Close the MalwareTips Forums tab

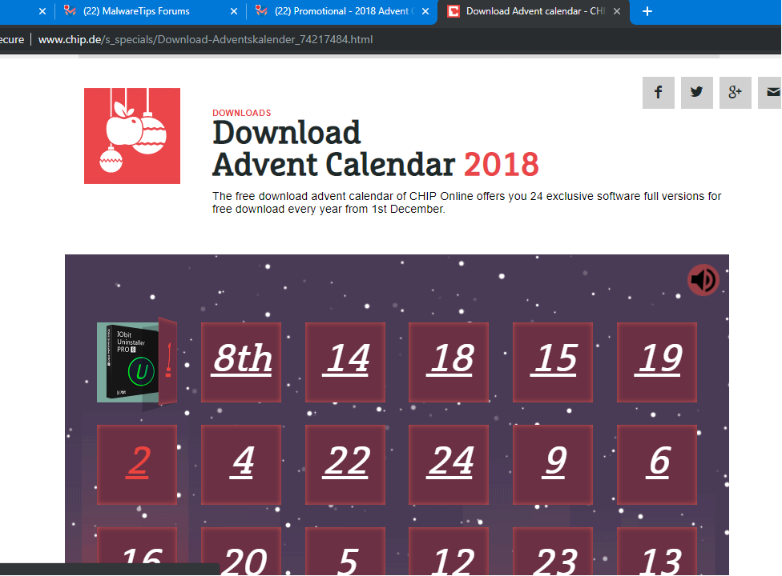point(234,11)
